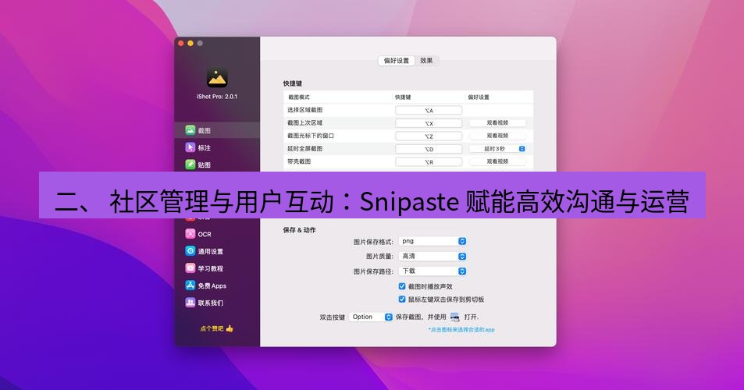Click the app icon before 打开
Viewport: 744px width, 390px height.
point(454,317)
